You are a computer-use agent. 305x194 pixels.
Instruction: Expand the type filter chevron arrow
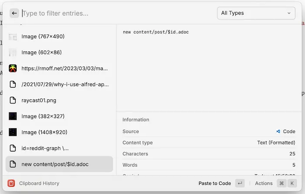[289, 13]
